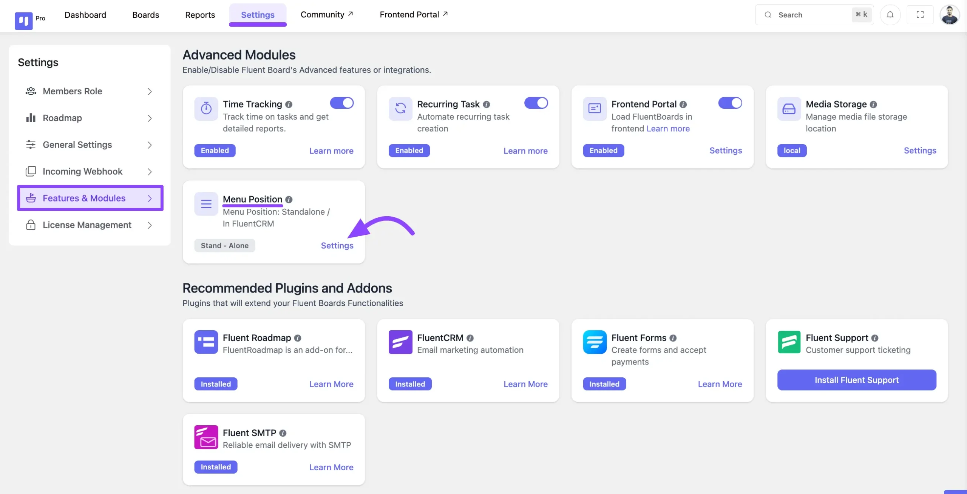Show info tooltip for Frontend Portal module
This screenshot has width=967, height=494.
683,105
